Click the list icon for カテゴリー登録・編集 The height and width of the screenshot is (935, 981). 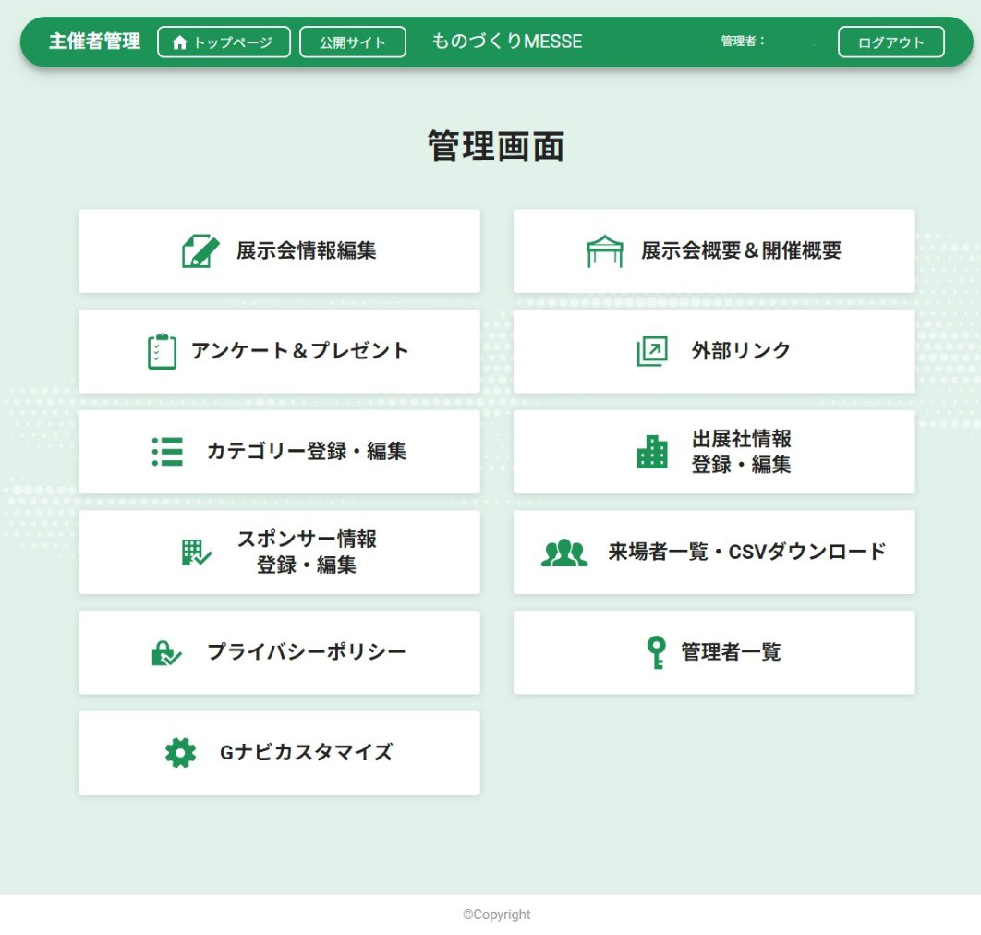168,451
